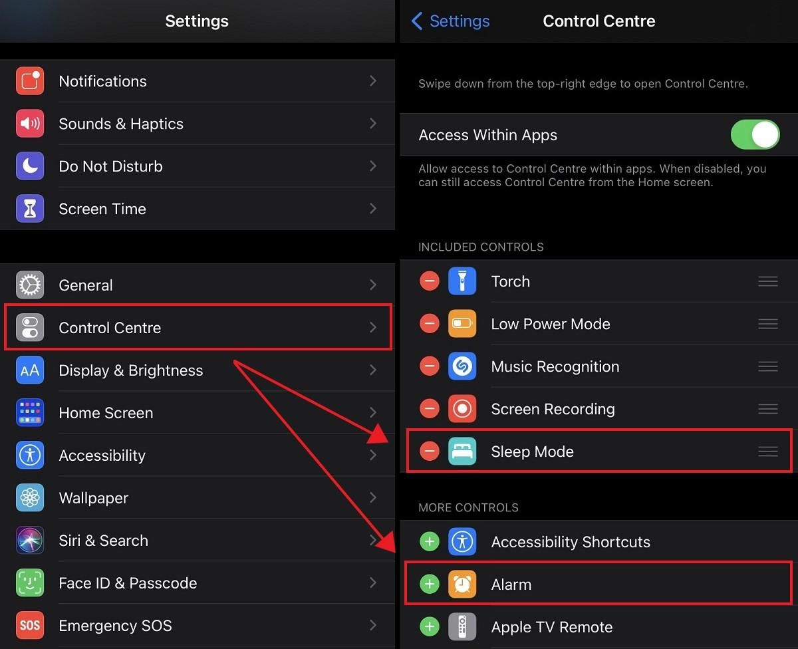798x649 pixels.
Task: Click the Torch flashlight icon
Action: [462, 281]
